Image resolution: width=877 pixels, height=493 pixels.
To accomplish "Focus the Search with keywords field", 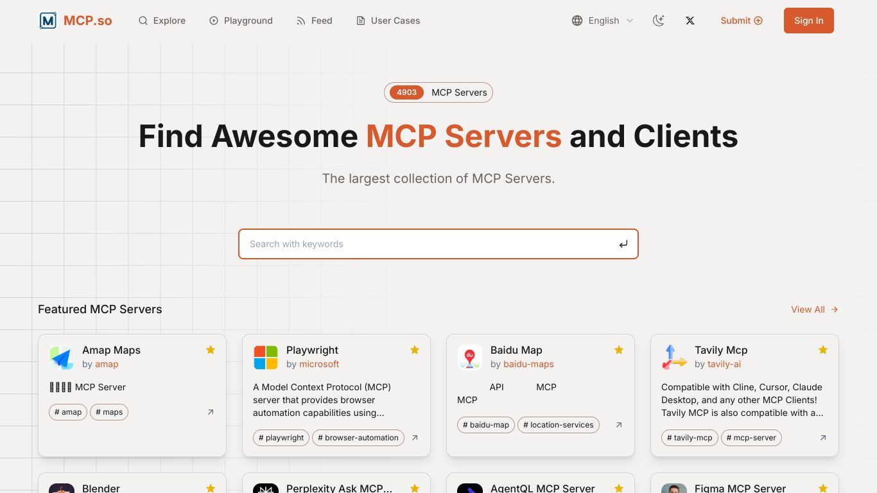I will point(438,244).
